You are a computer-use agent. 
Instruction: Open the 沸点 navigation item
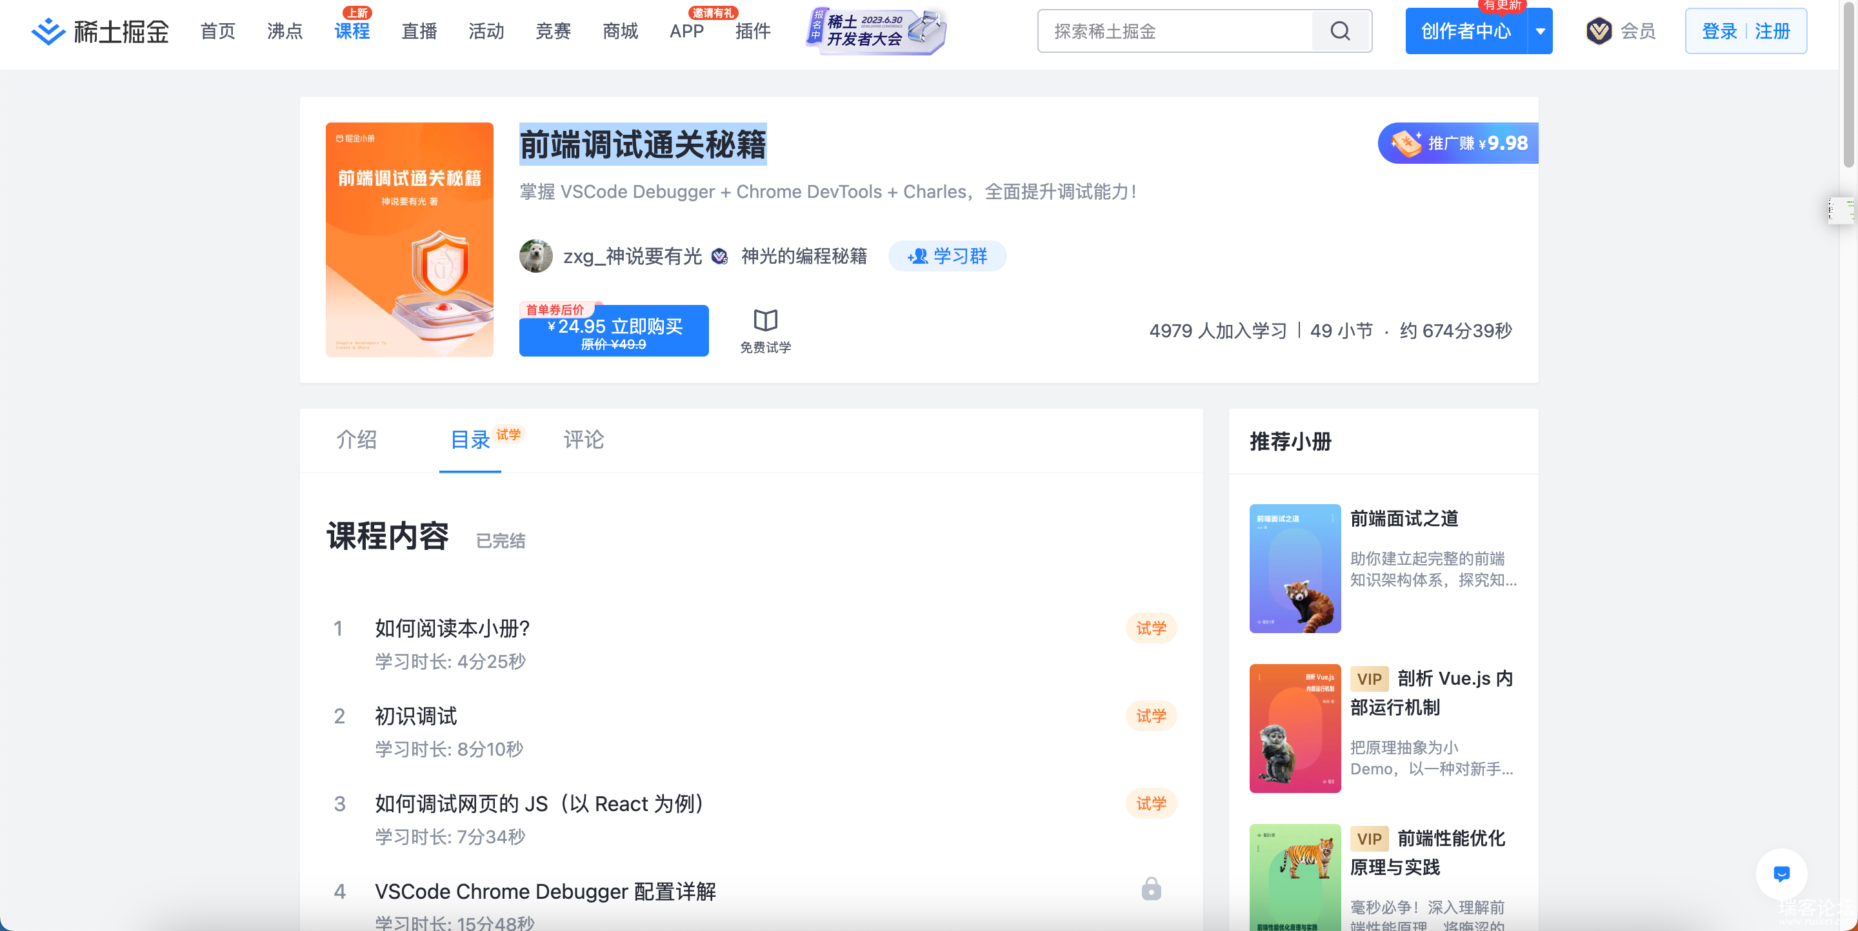click(285, 31)
